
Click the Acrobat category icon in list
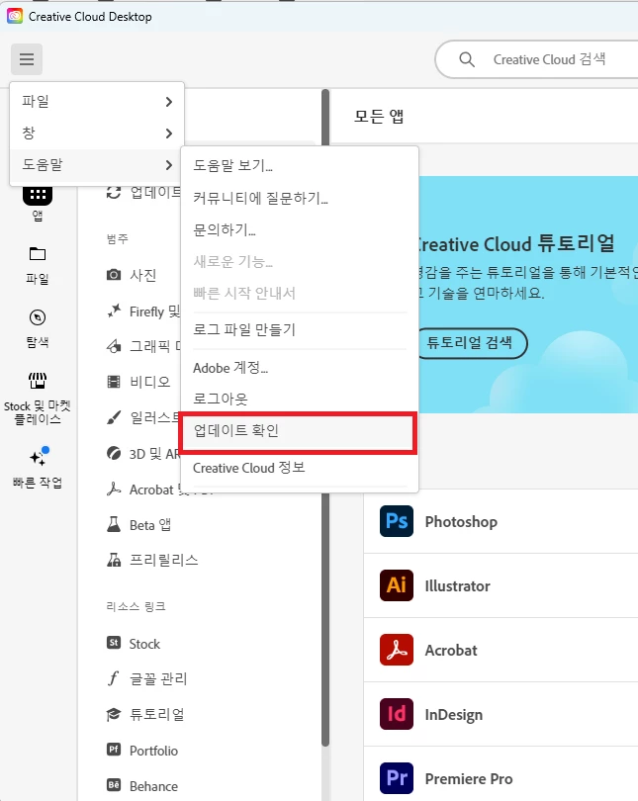click(x=114, y=489)
